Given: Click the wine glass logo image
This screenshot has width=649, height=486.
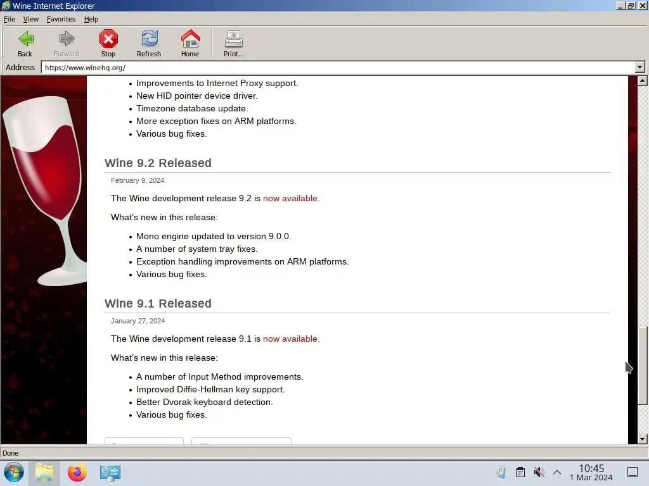Looking at the screenshot, I should point(44,190).
